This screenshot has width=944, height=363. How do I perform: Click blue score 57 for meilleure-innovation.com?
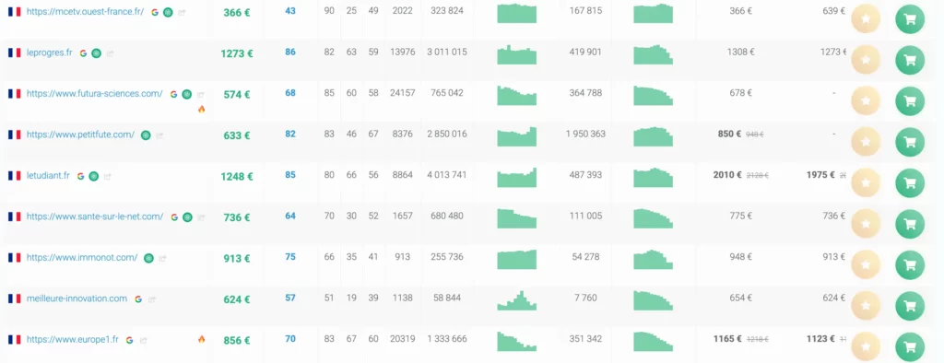(290, 298)
